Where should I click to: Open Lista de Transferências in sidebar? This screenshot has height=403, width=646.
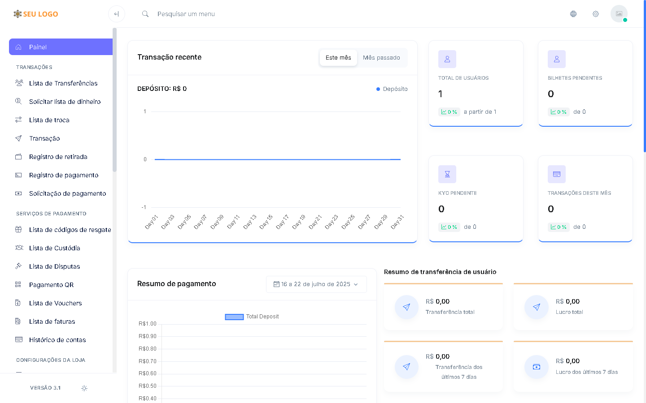point(63,83)
